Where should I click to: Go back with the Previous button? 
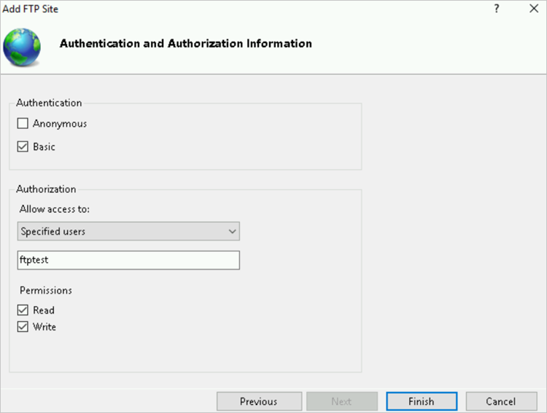pos(259,401)
